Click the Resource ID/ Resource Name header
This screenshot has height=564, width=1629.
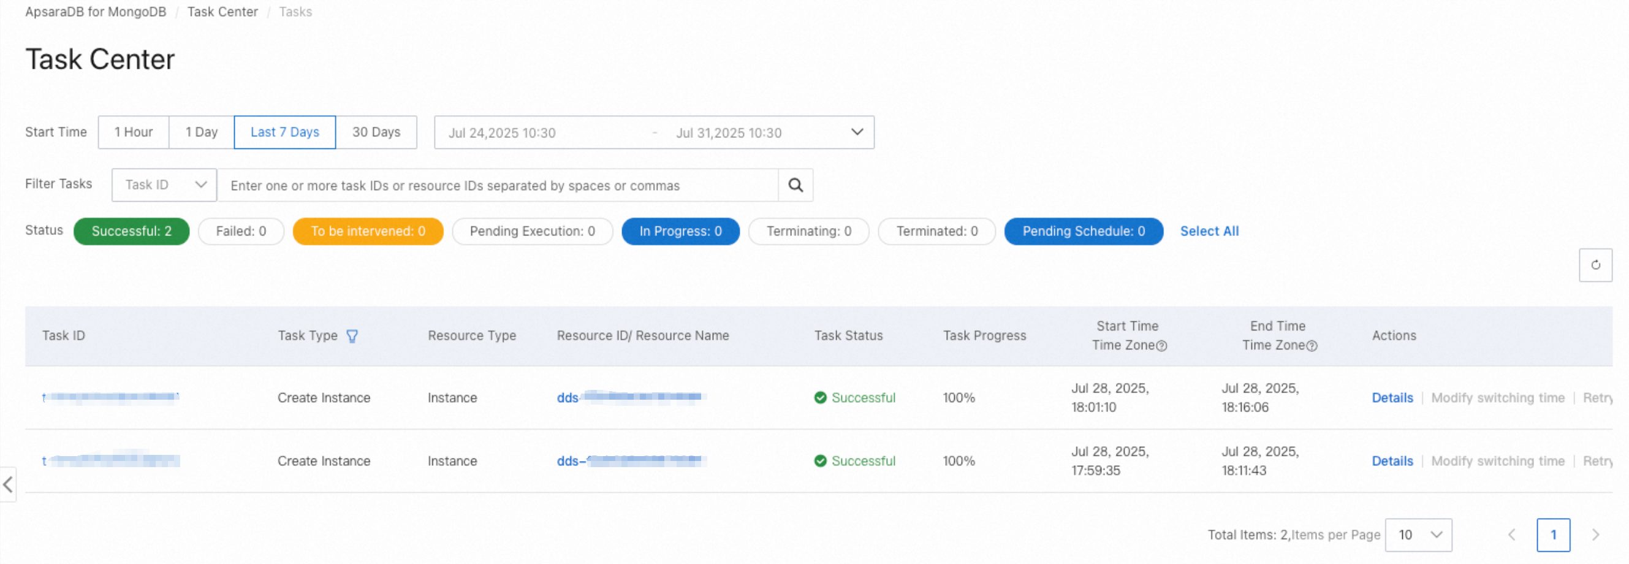pyautogui.click(x=642, y=336)
